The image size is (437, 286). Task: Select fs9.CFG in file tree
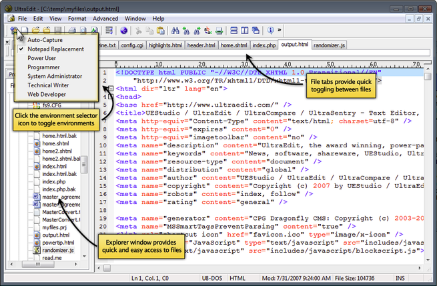(x=52, y=105)
